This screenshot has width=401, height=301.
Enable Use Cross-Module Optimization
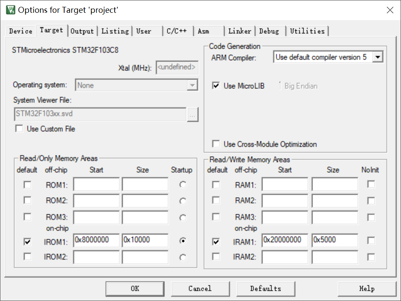[216, 144]
